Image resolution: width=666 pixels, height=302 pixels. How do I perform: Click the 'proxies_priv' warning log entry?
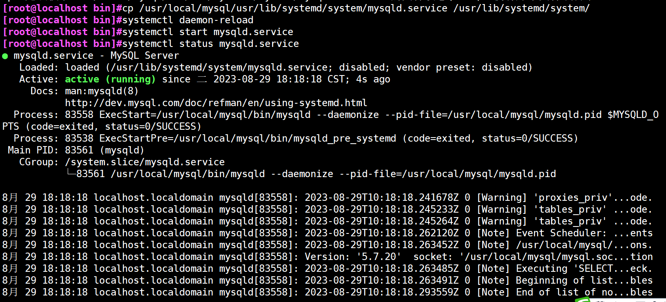tap(575, 198)
